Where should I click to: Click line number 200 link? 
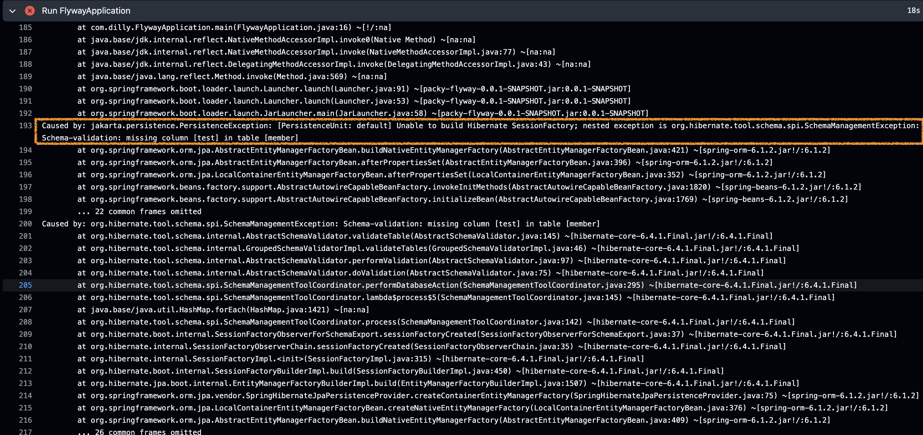[x=26, y=224]
